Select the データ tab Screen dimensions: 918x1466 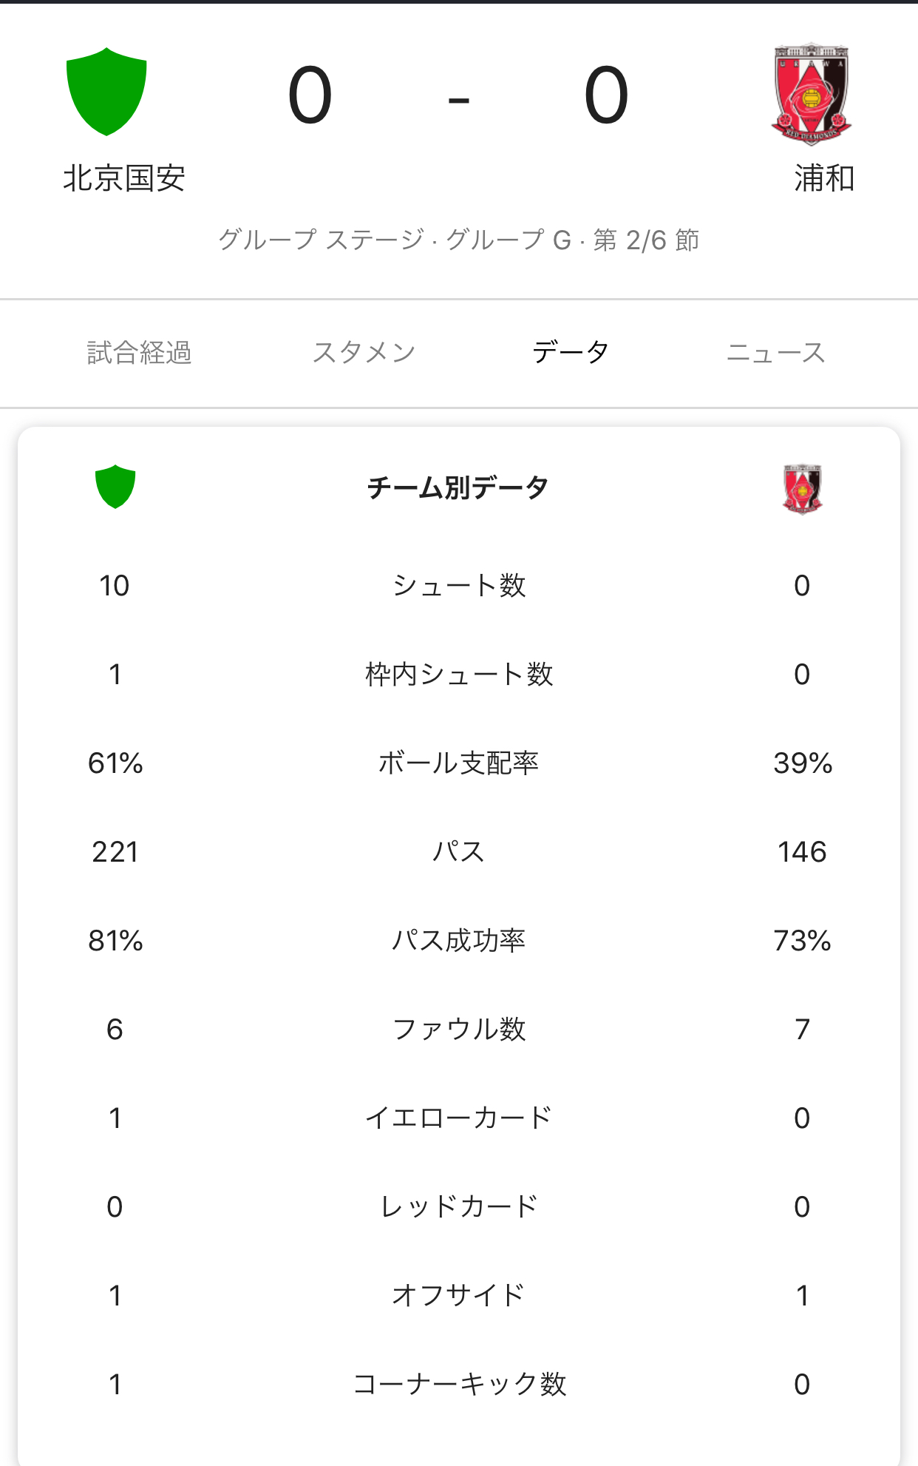(x=570, y=353)
